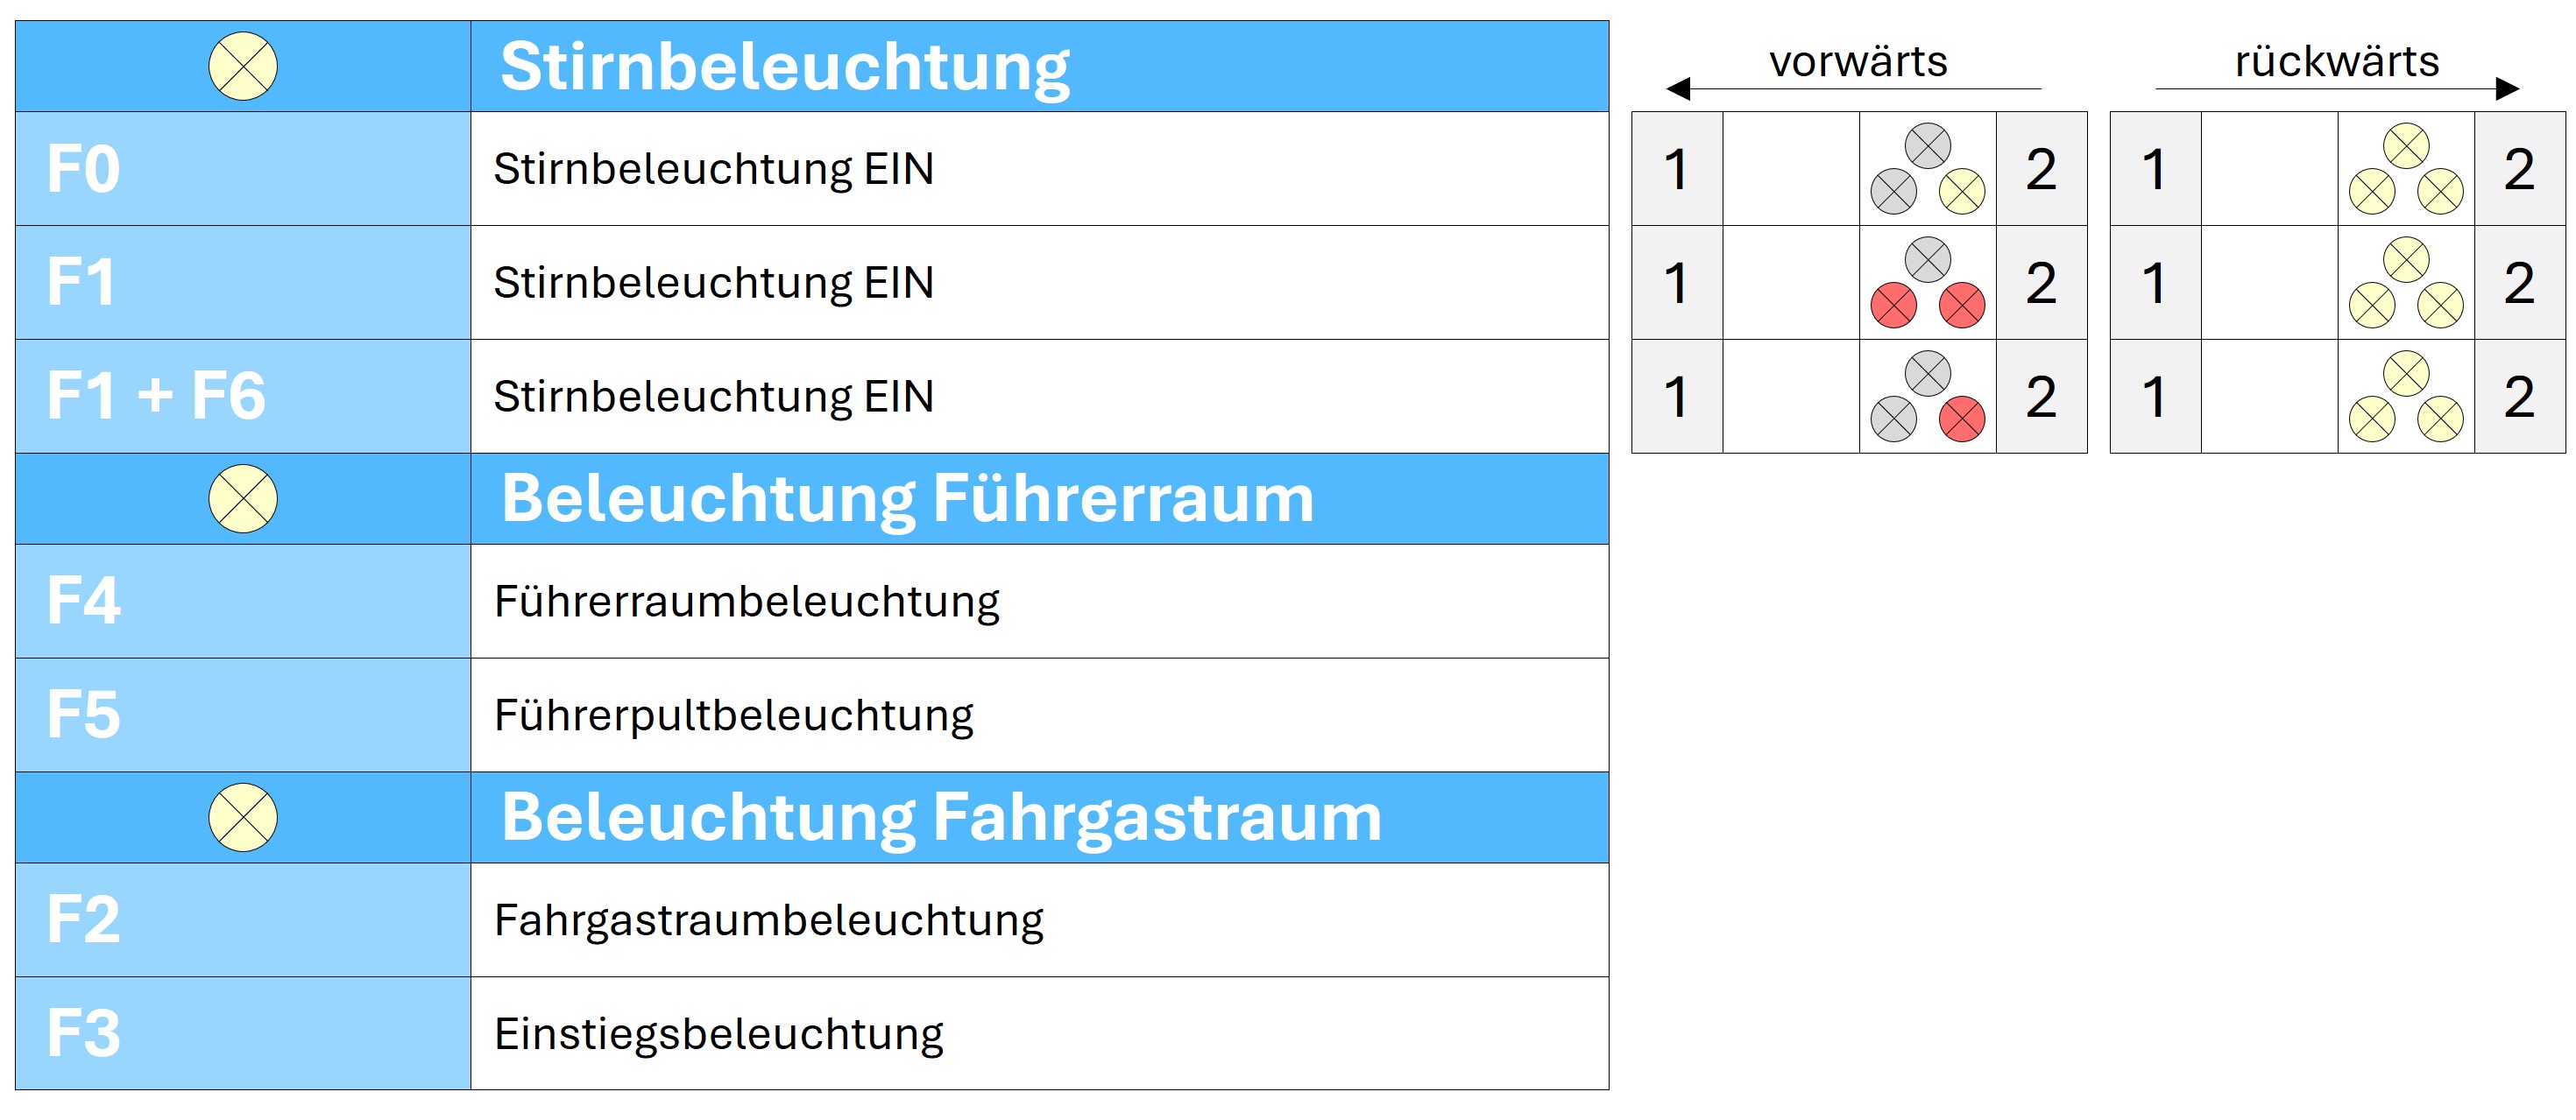
Task: Click the Beleuchtung Fahrgastraum section heading
Action: [x=940, y=817]
